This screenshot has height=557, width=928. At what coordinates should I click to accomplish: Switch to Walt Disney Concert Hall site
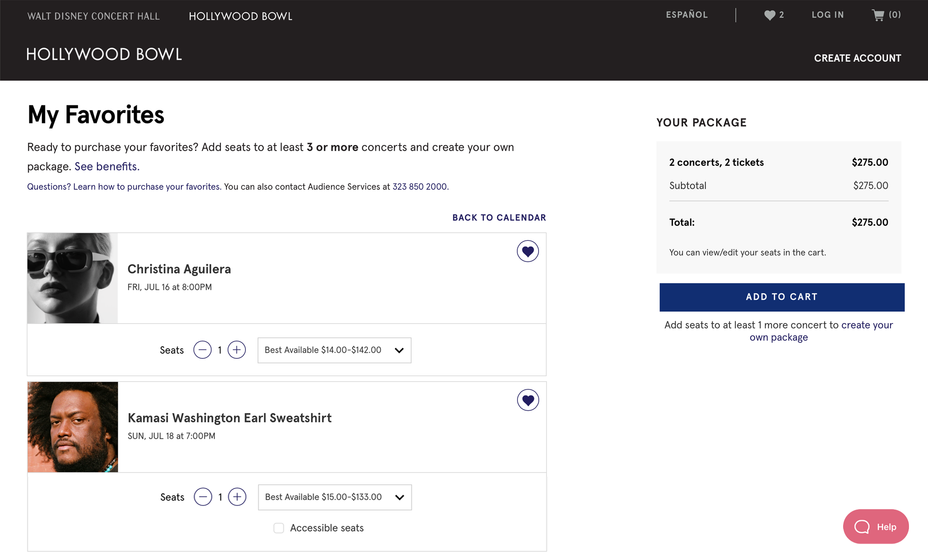[x=93, y=16]
